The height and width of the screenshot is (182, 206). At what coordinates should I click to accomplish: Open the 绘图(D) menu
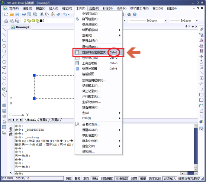(94, 9)
